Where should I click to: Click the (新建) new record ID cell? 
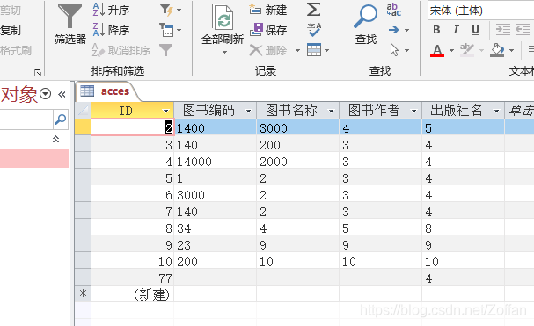(133, 294)
